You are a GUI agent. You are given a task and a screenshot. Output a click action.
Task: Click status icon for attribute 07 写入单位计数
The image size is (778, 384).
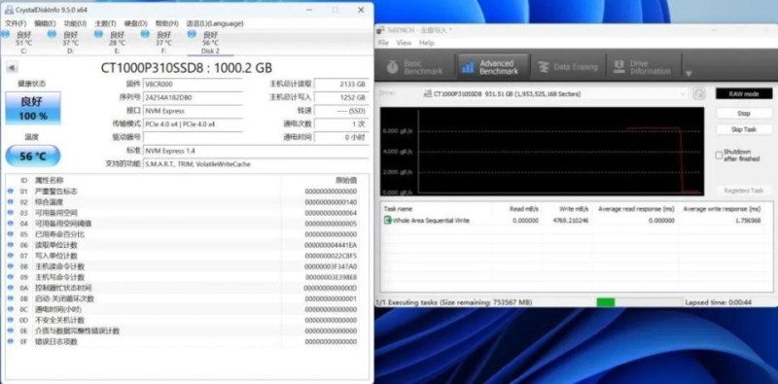tap(11, 256)
